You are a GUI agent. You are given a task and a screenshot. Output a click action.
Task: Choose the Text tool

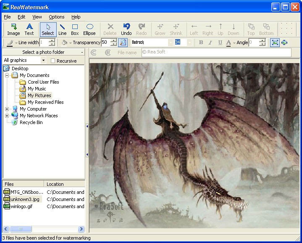pyautogui.click(x=29, y=29)
